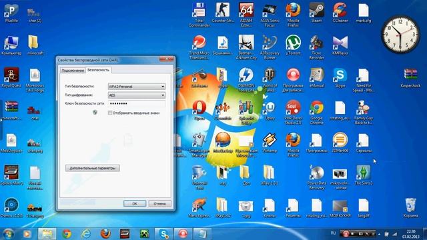Select the Nero Express desktop icon
Screen dimensions: 427x240
[199, 208]
